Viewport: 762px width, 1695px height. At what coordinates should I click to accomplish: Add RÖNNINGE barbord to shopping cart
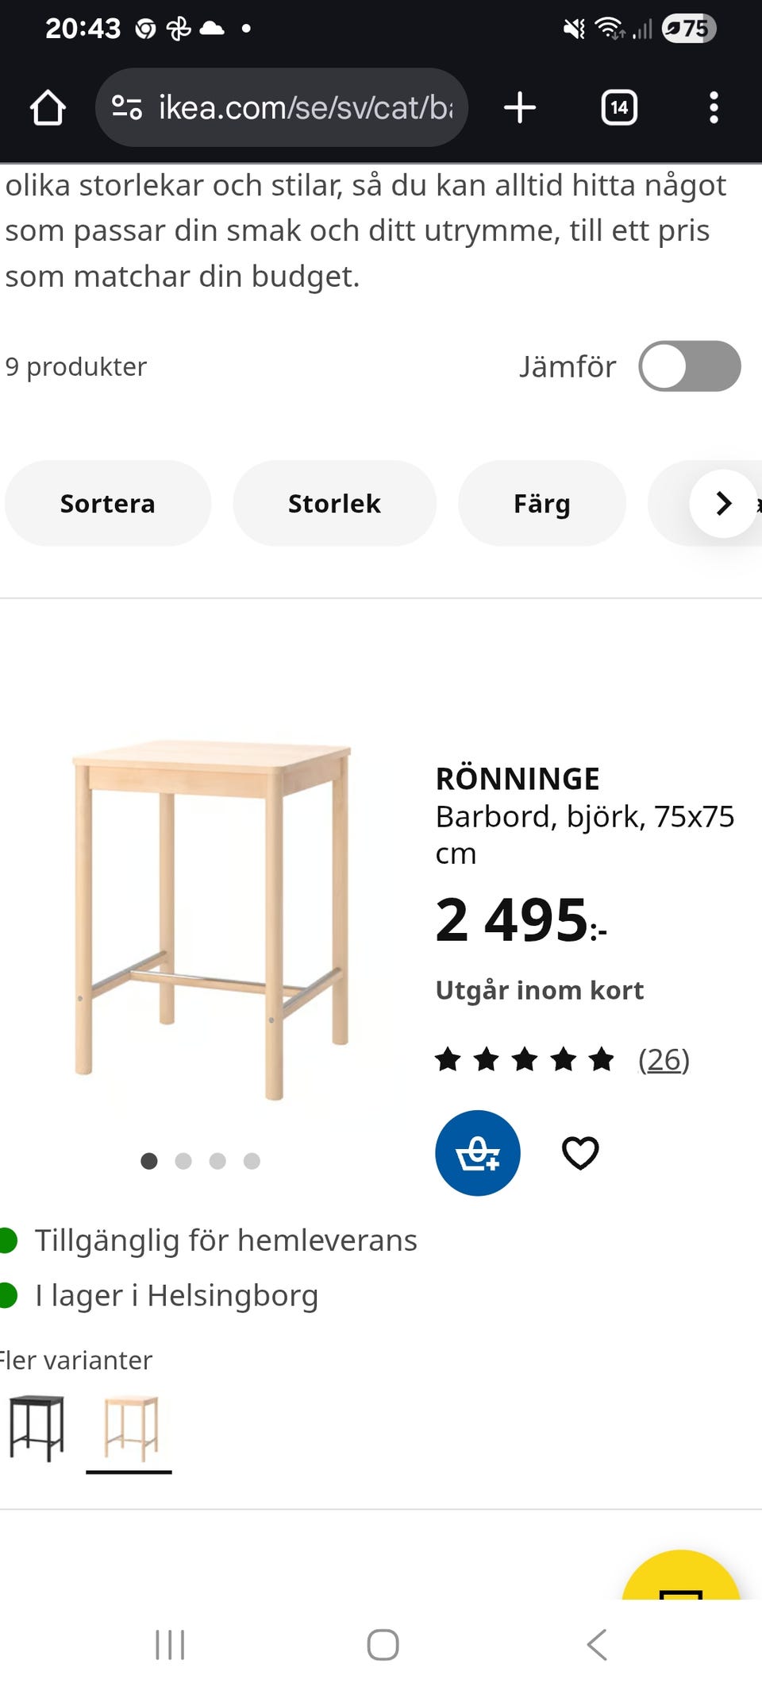tap(477, 1153)
